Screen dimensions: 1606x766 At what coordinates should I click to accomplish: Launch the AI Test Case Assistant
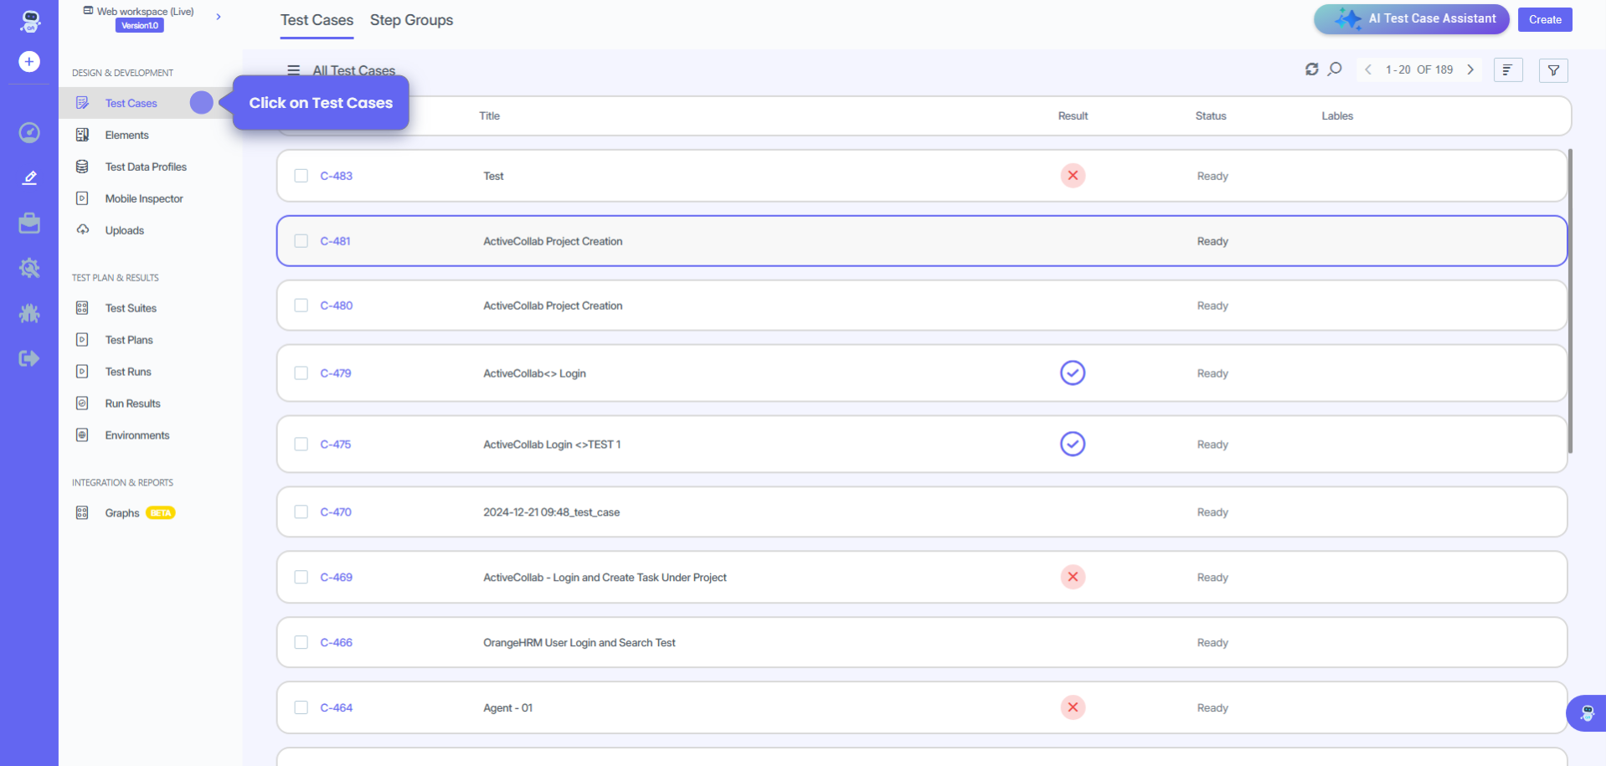1411,18
